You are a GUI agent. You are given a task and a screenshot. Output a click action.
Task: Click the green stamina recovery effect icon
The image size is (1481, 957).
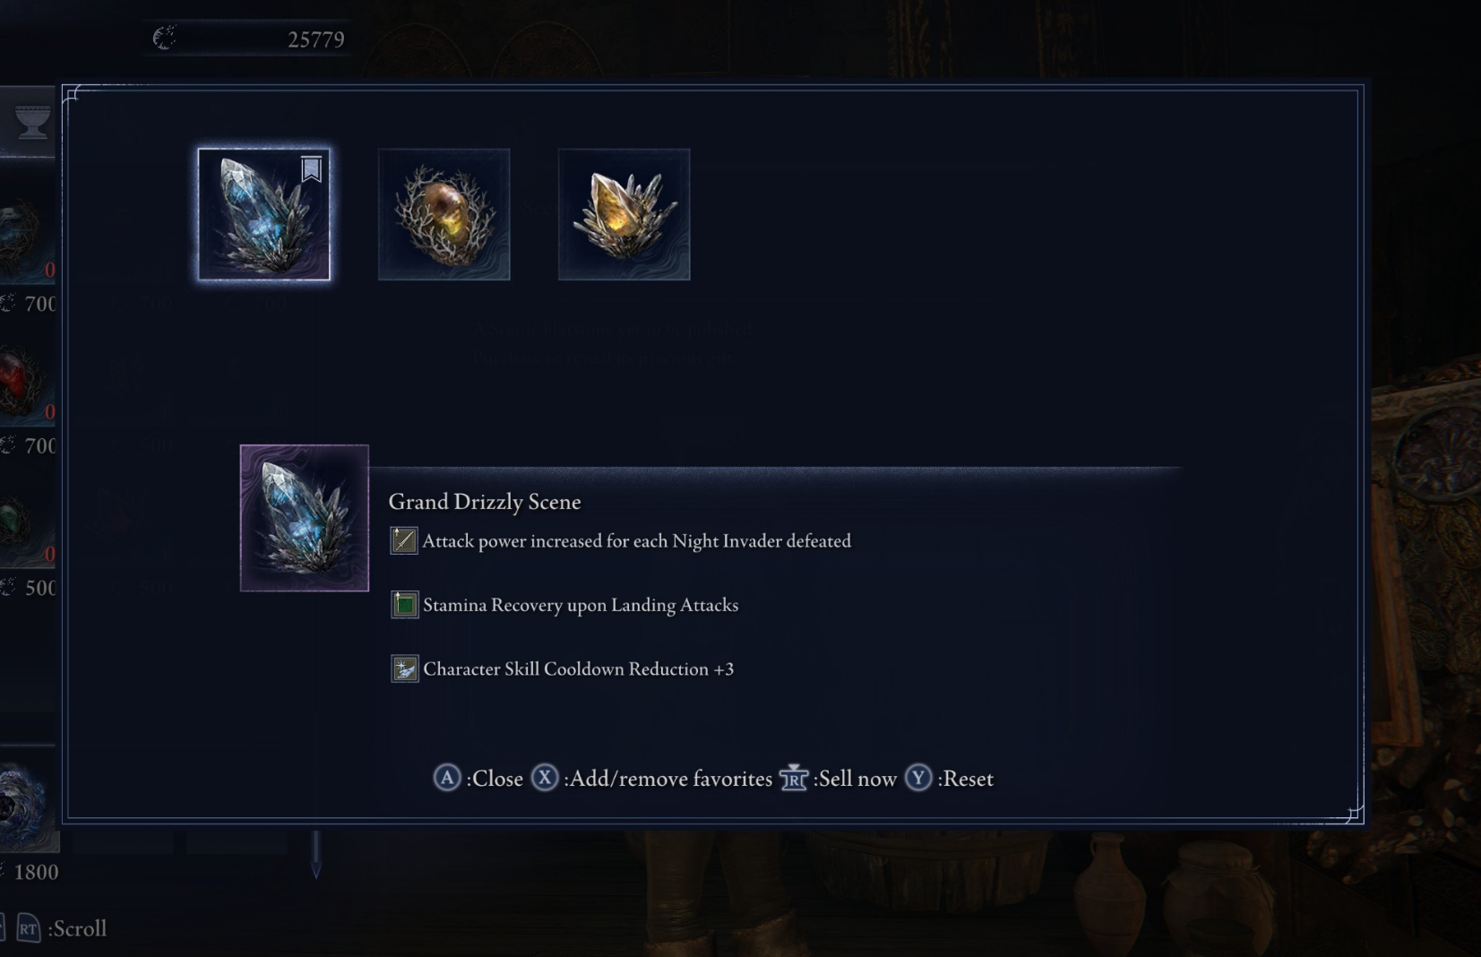coord(404,605)
